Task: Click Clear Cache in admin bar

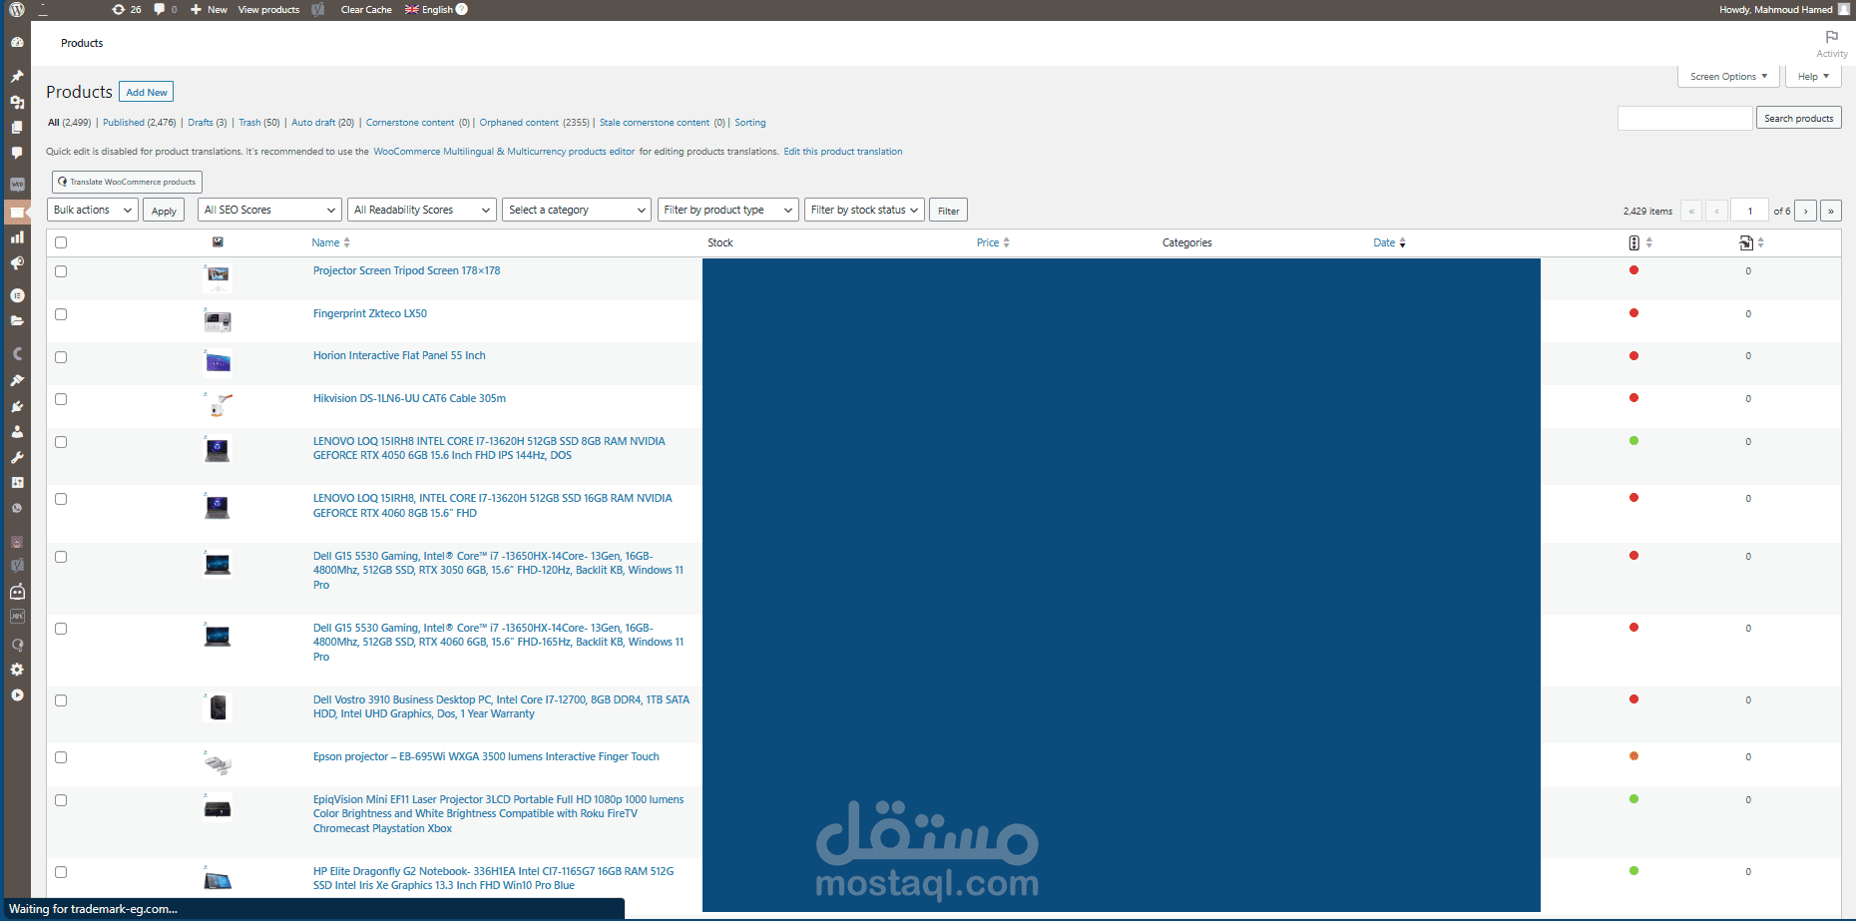Action: pyautogui.click(x=366, y=9)
